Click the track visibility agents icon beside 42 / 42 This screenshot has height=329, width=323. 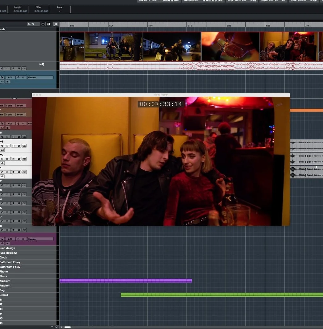(43, 24)
